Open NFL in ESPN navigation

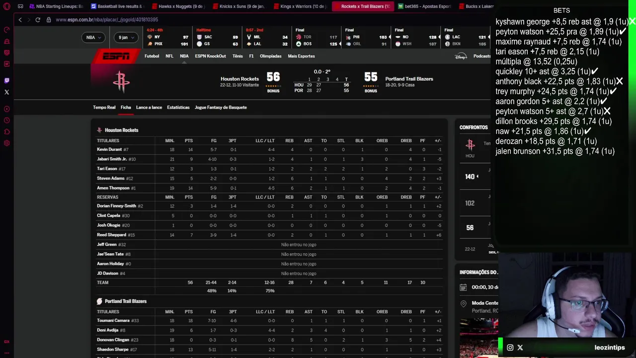[169, 56]
